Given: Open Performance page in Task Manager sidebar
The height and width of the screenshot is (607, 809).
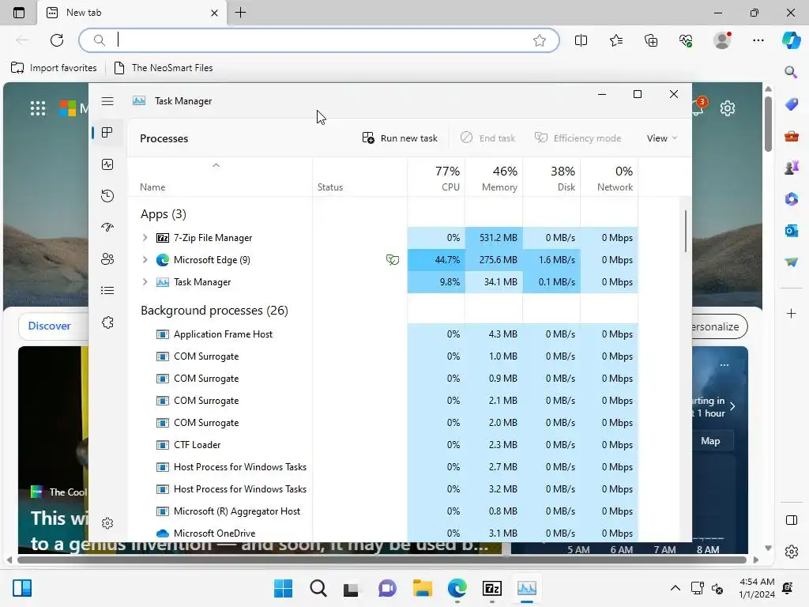Looking at the screenshot, I should coord(107,164).
